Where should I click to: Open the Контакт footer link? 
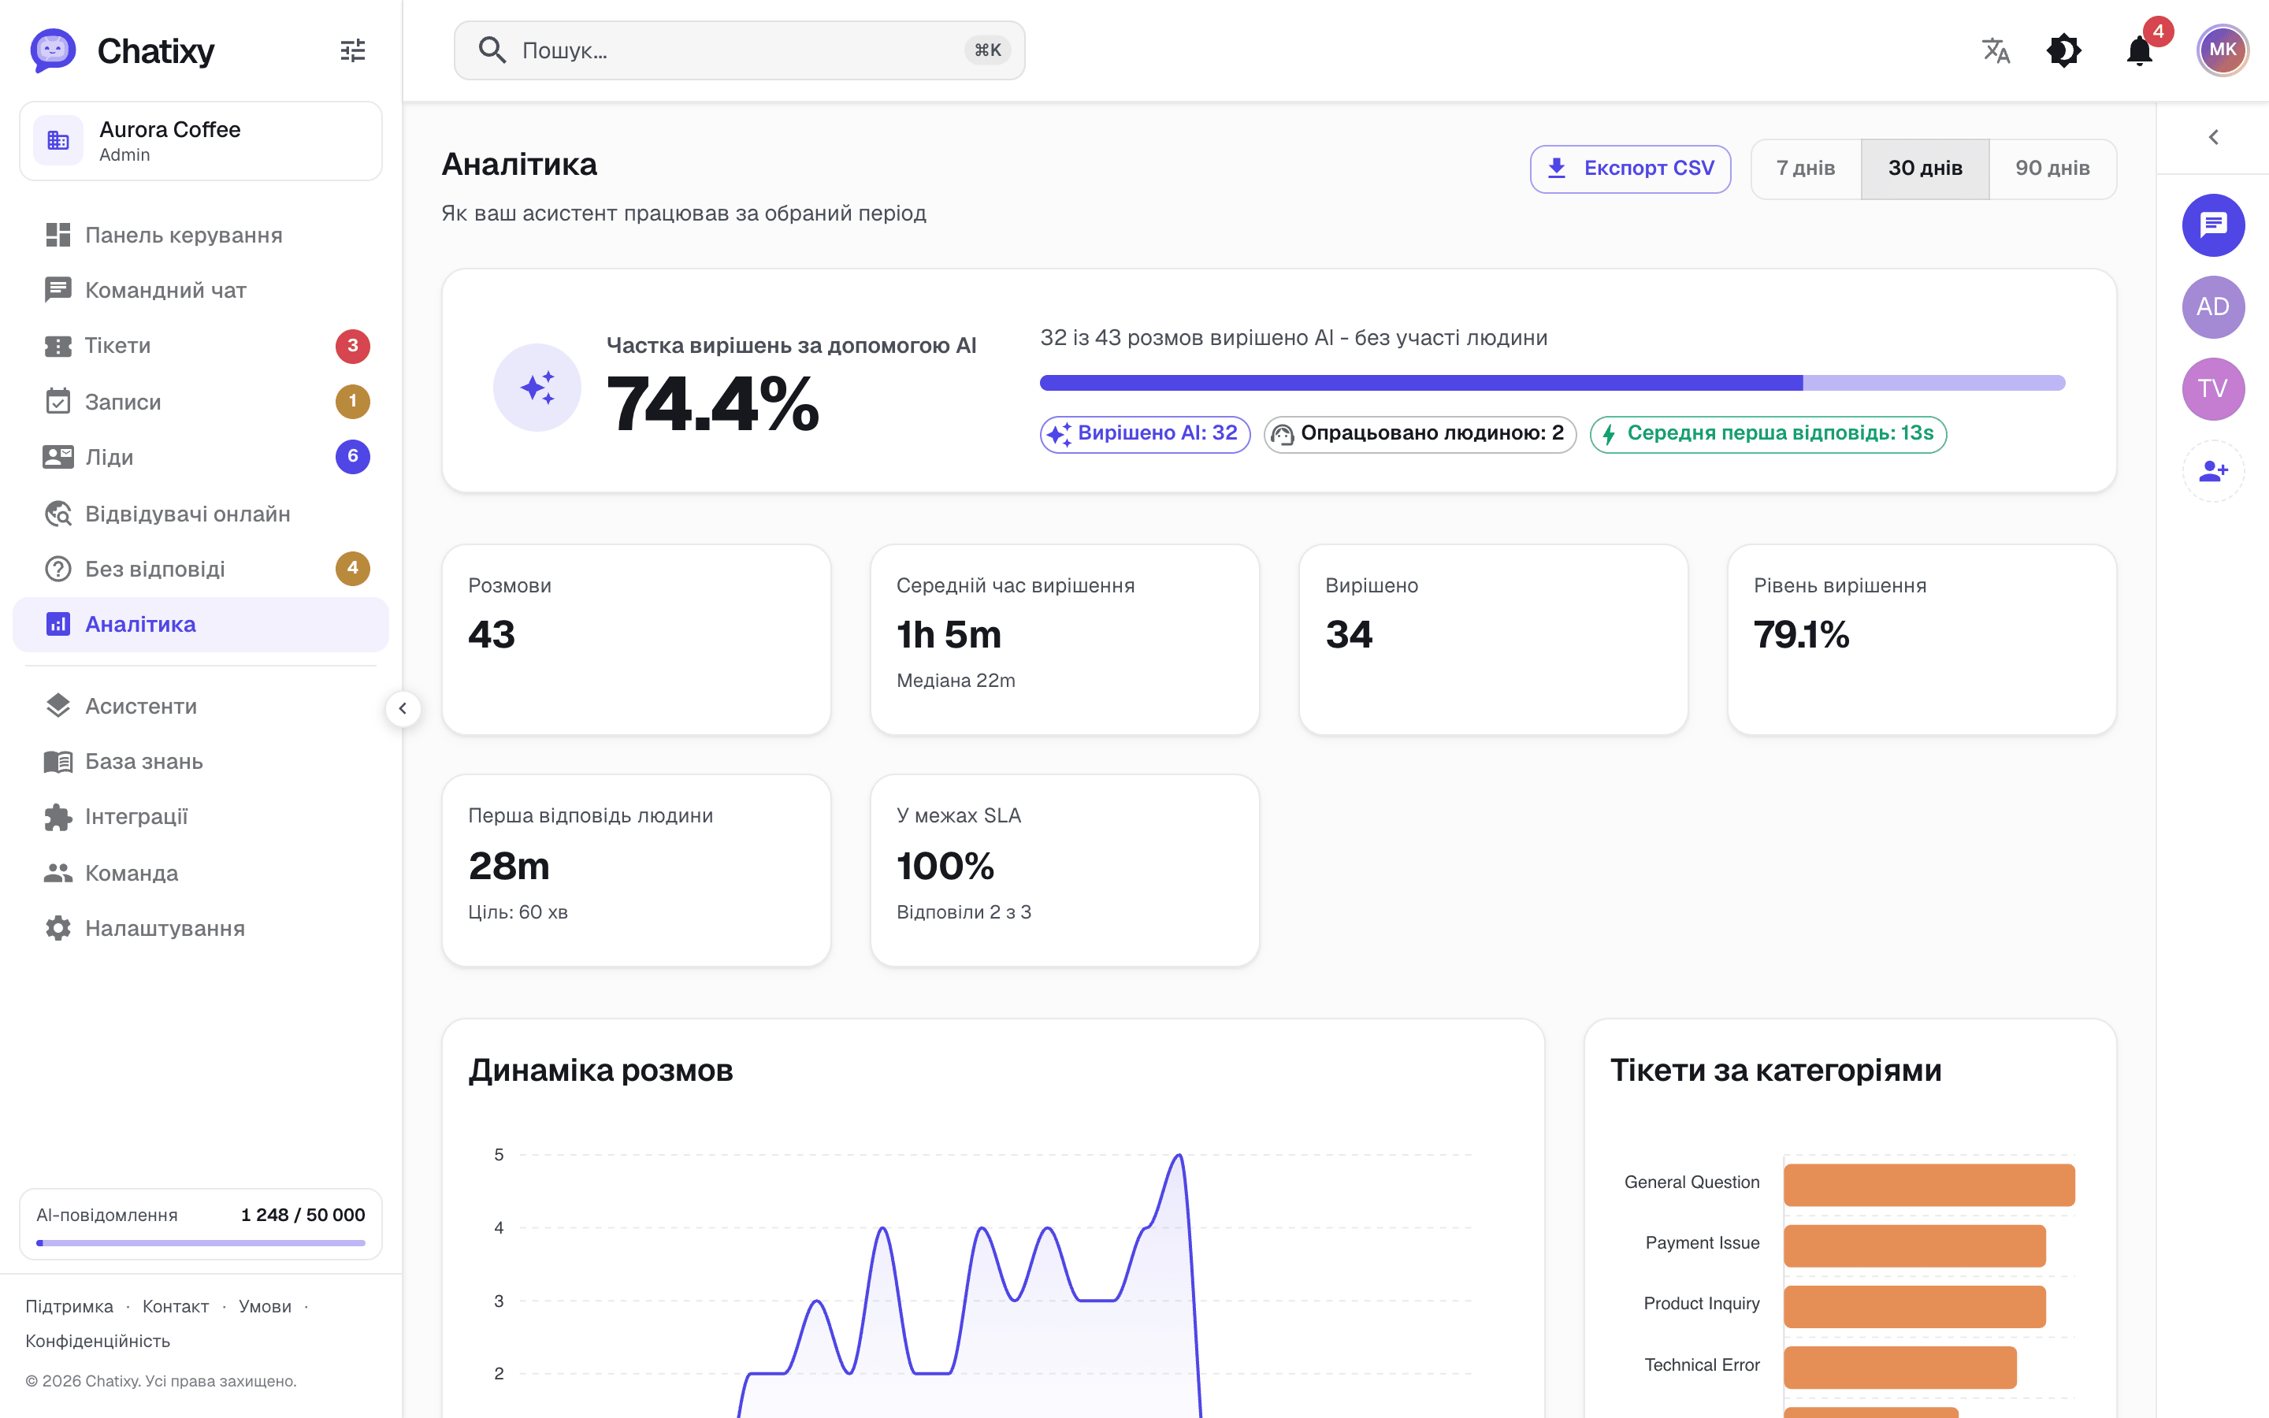pos(176,1306)
